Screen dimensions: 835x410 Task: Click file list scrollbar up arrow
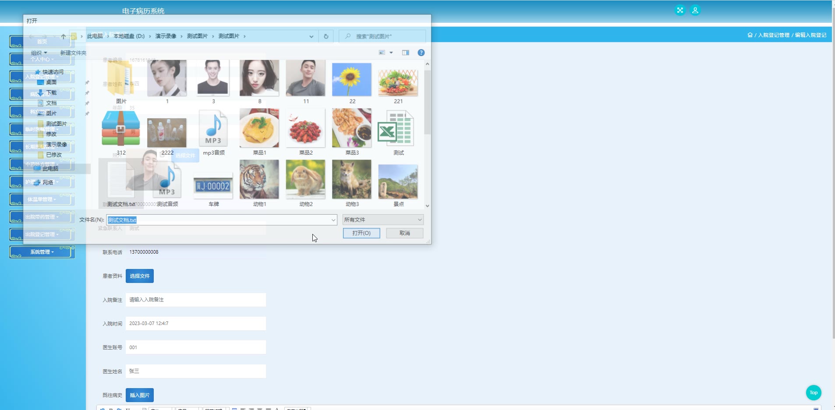point(427,64)
